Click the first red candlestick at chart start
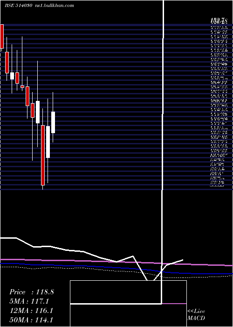The image size is (233, 327). 2,36
